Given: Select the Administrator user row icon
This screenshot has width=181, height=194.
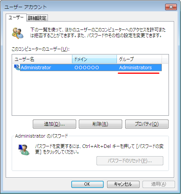Looking at the screenshot, I should pos(17,67).
